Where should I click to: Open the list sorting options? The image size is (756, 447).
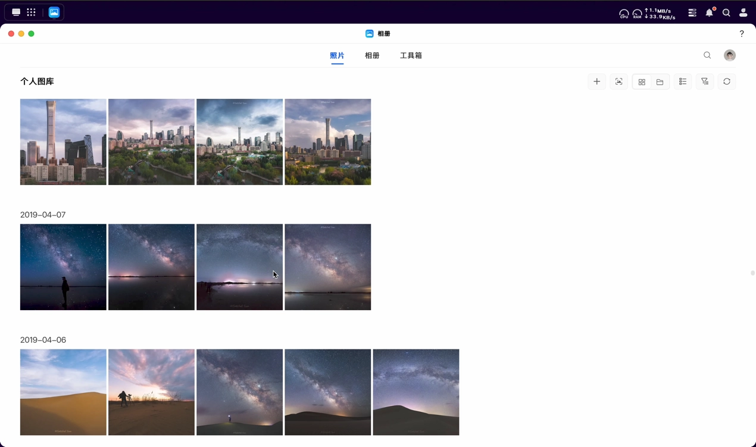click(683, 82)
